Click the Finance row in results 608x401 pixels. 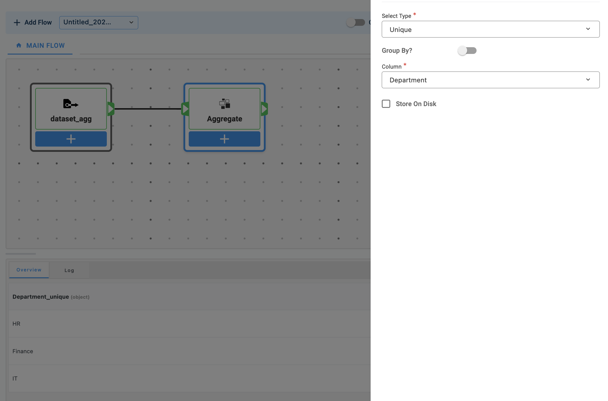(x=23, y=351)
